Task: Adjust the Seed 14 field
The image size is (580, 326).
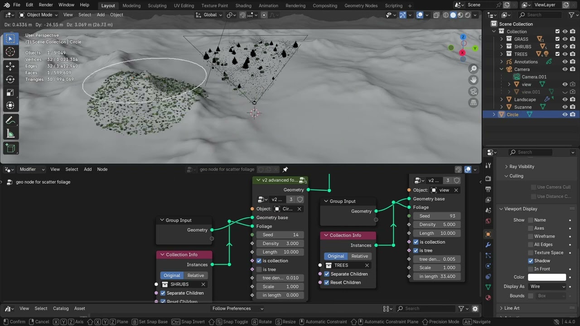Action: coord(280,235)
